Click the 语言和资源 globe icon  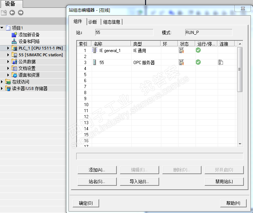pyautogui.click(x=14, y=75)
